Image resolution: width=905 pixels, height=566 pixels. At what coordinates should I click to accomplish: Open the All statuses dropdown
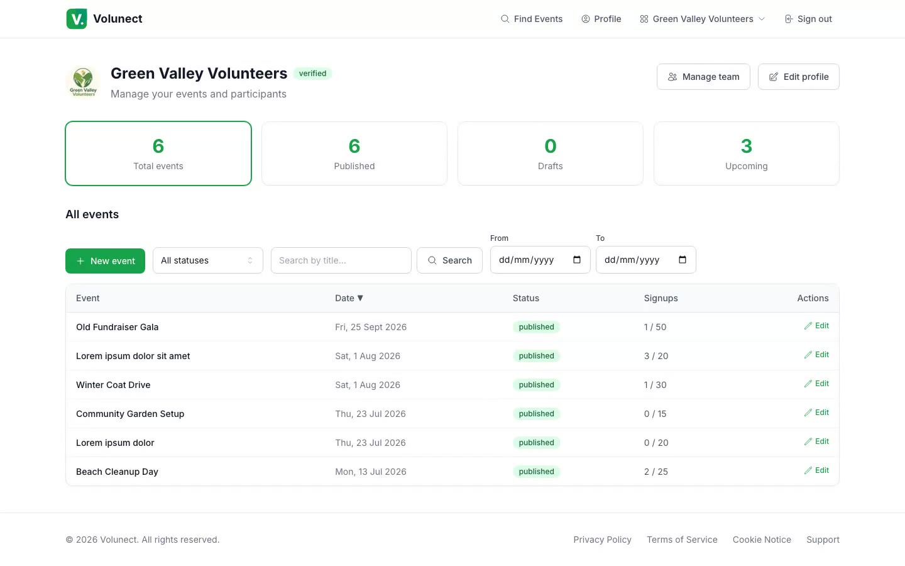[208, 260]
